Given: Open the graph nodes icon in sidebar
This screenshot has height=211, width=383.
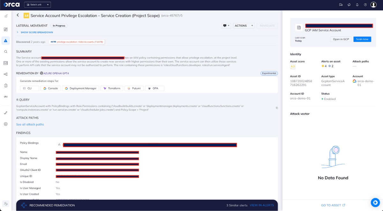Looking at the screenshot, I should coord(6,74).
